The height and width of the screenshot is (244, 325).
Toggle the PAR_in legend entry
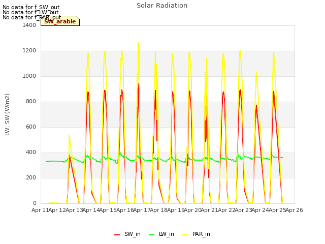click(x=197, y=234)
